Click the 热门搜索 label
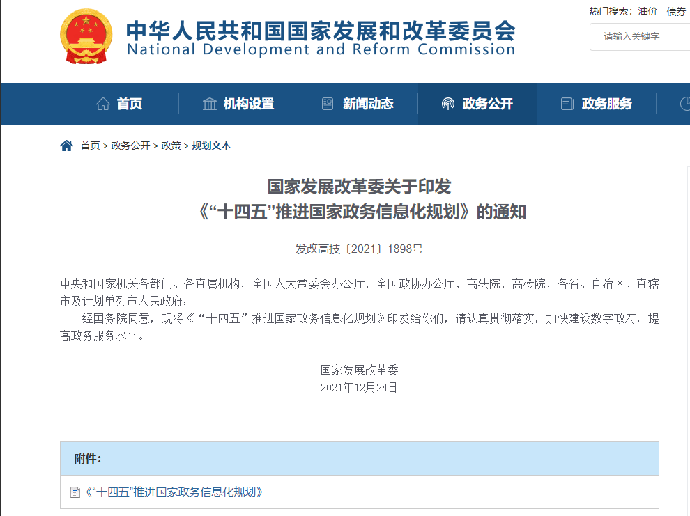690x516 pixels. pos(611,11)
